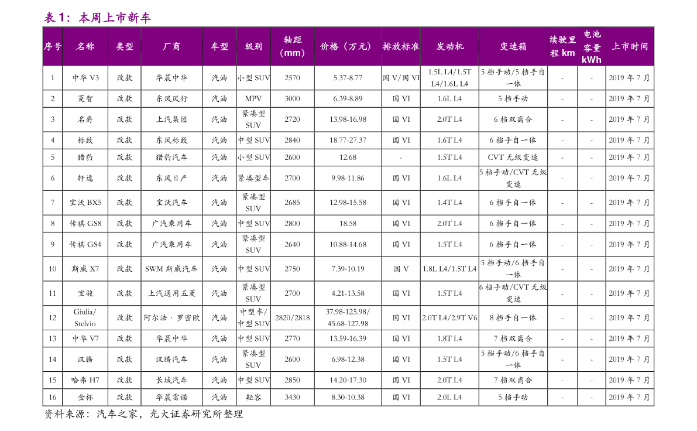697x431 pixels.
Task: Select the 发动机 header cell
Action: pos(449,46)
